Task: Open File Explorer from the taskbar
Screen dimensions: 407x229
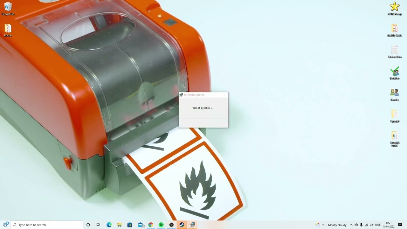Action: 120,225
